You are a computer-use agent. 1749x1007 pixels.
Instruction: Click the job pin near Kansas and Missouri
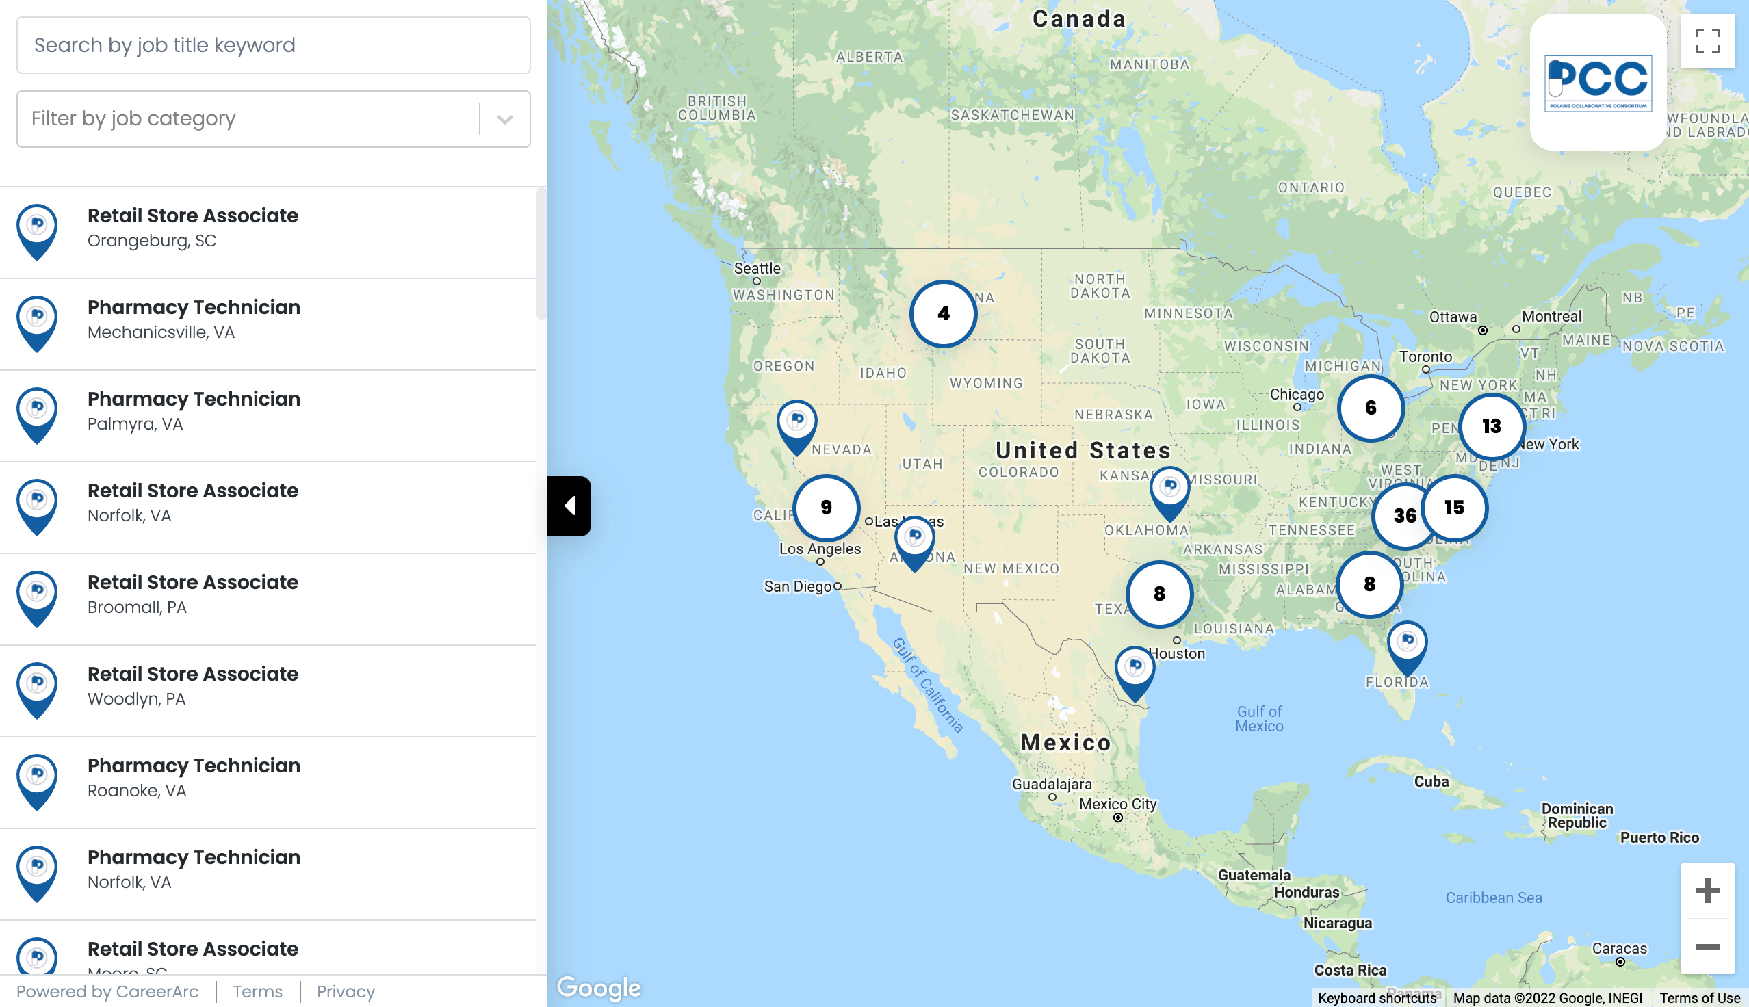coord(1169,494)
